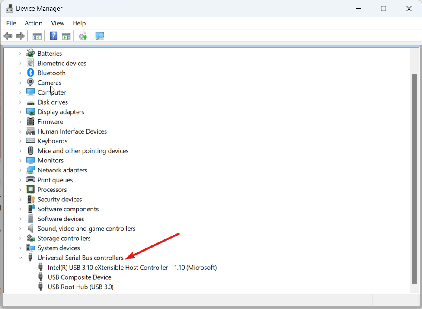Click the Print queues printer icon
Image resolution: width=422 pixels, height=309 pixels.
point(30,180)
